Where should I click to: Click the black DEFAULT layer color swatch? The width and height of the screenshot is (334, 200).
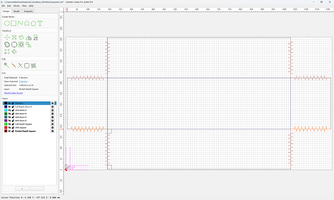pyautogui.click(x=6, y=103)
